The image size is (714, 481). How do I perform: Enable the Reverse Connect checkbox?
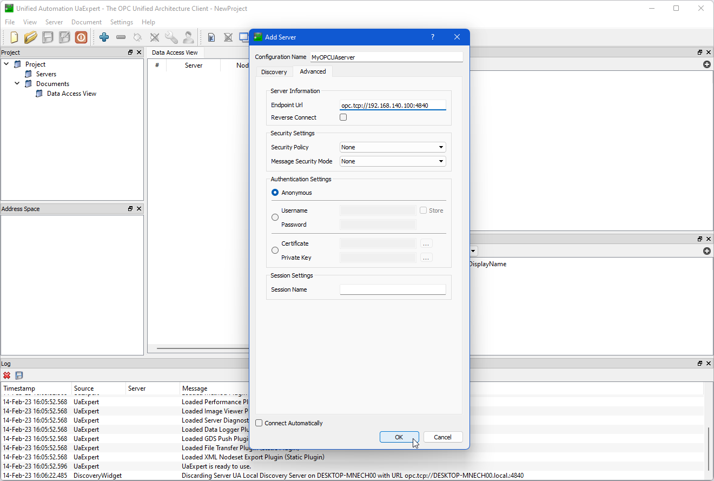click(x=343, y=117)
